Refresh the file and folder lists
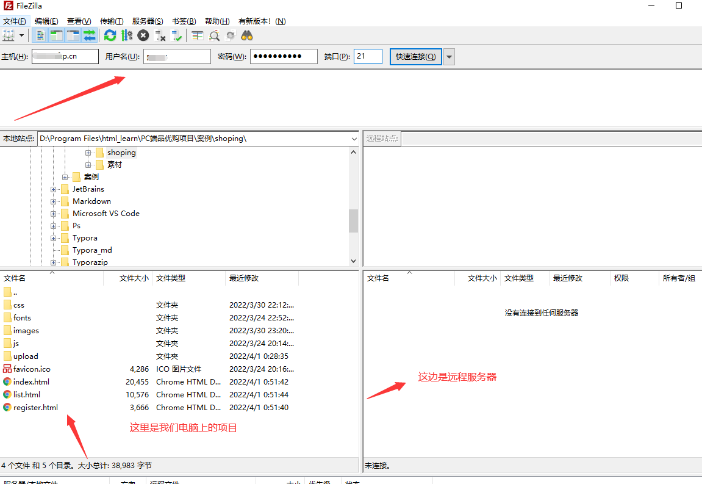The width and height of the screenshot is (702, 484). (110, 35)
